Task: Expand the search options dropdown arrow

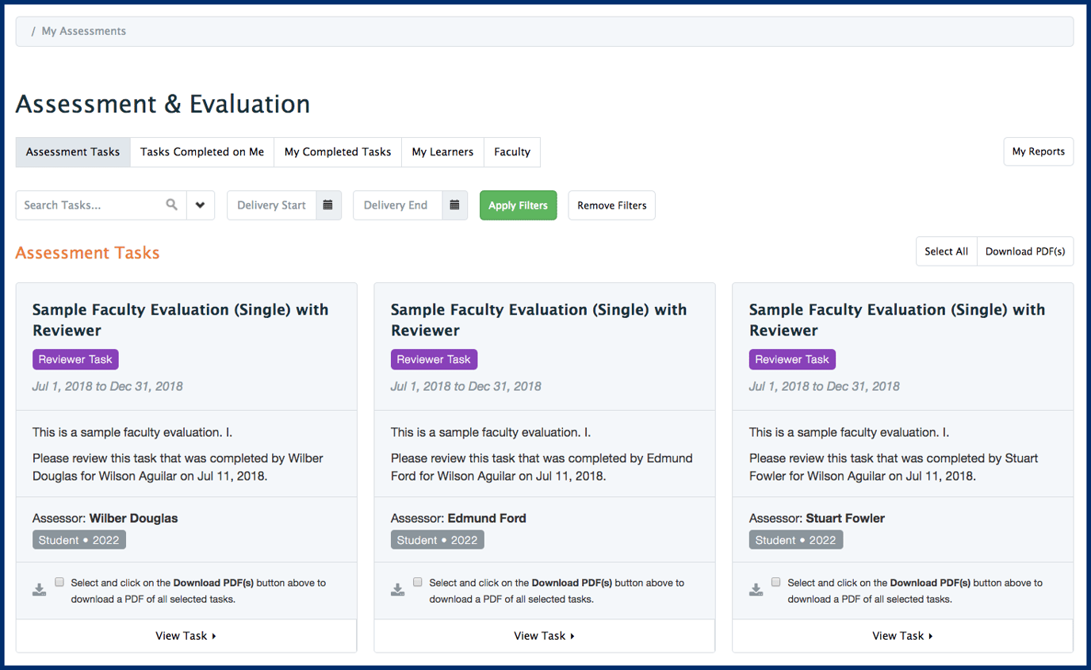Action: pyautogui.click(x=201, y=205)
